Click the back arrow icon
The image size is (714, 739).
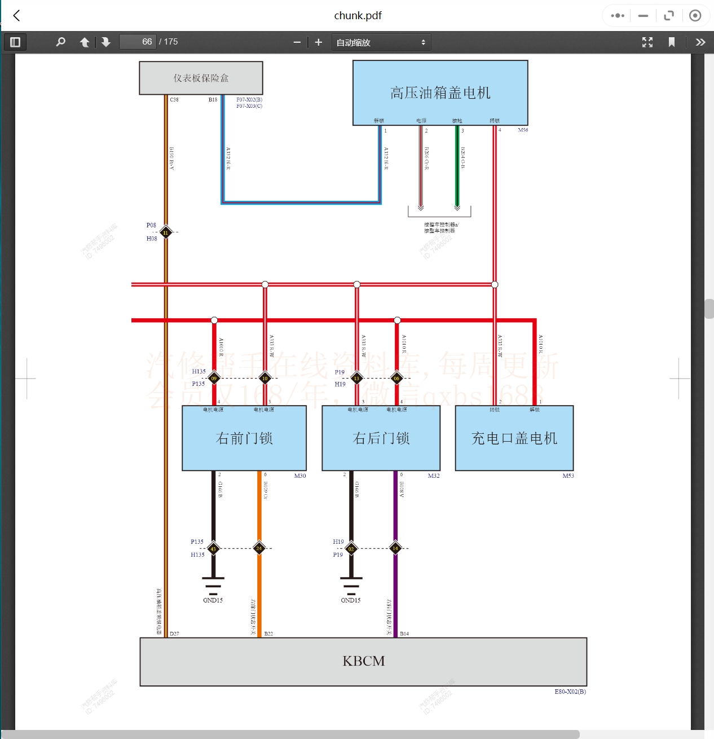tap(17, 16)
